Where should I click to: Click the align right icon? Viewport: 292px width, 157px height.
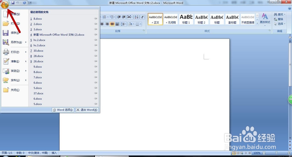click(x=107, y=24)
